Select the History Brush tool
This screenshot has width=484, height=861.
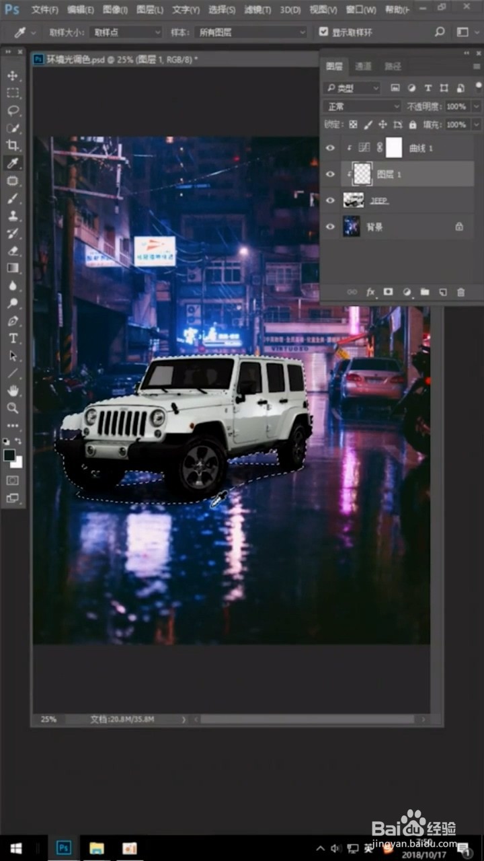13,233
